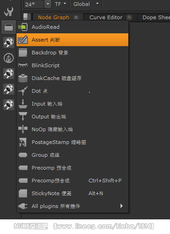The image size is (170, 234).
Task: Add a Backdrop node
Action: pyautogui.click(x=72, y=53)
